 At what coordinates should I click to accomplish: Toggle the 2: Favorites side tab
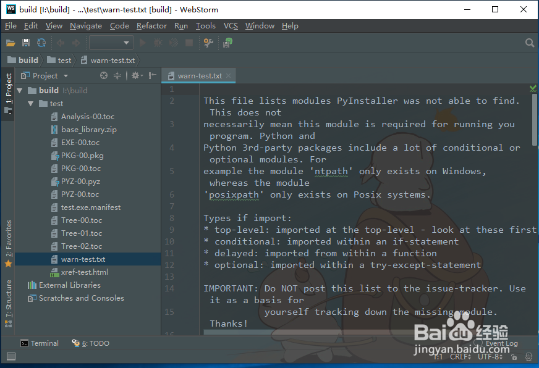pyautogui.click(x=8, y=243)
